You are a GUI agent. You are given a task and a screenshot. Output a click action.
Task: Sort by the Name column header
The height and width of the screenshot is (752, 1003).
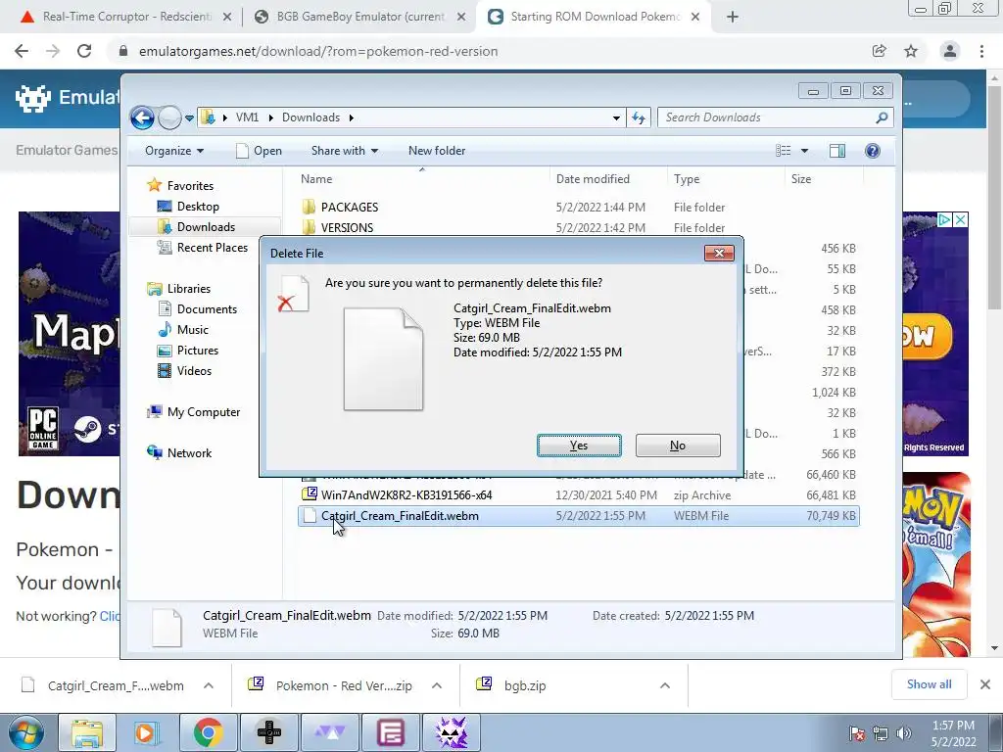click(422, 179)
